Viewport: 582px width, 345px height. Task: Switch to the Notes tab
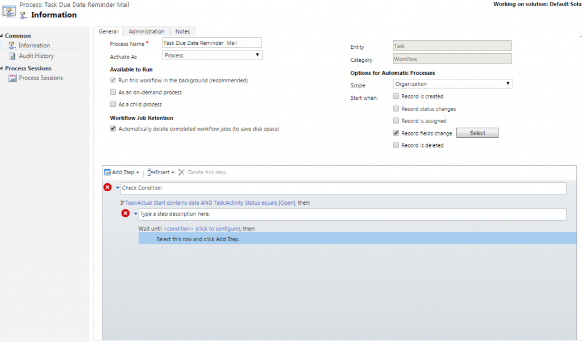coord(182,32)
